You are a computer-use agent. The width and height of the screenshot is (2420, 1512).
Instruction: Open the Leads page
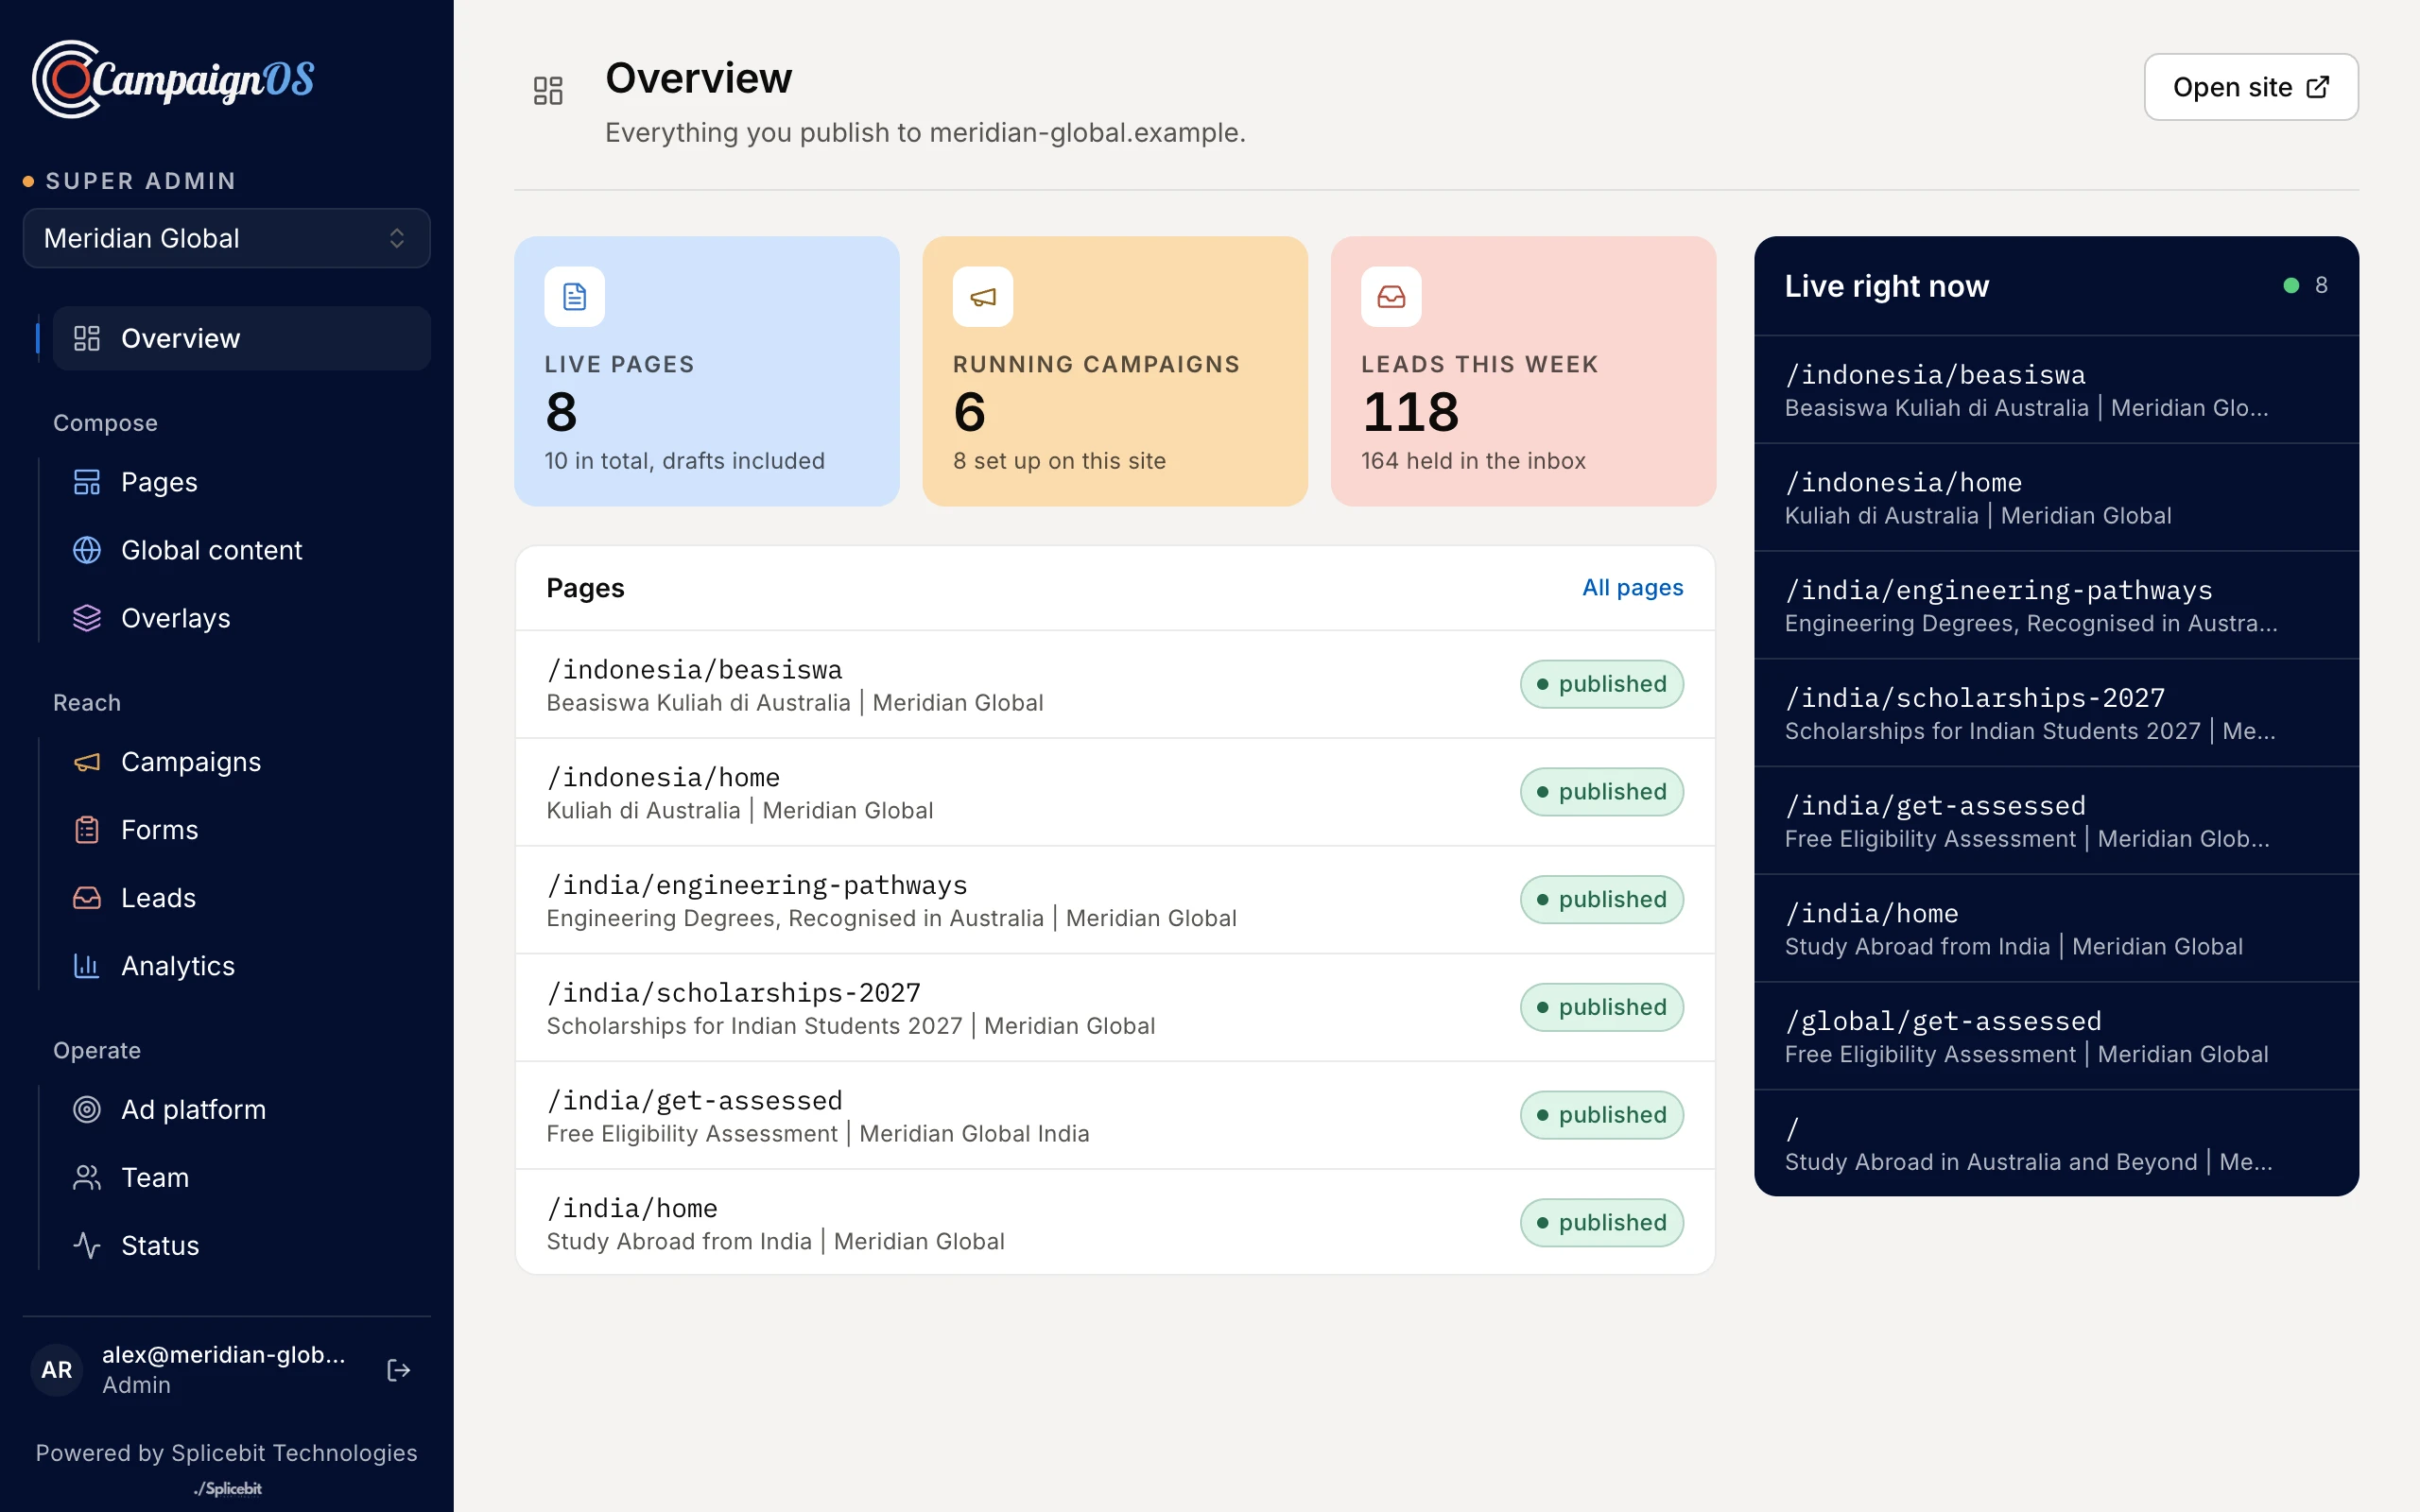[242, 898]
